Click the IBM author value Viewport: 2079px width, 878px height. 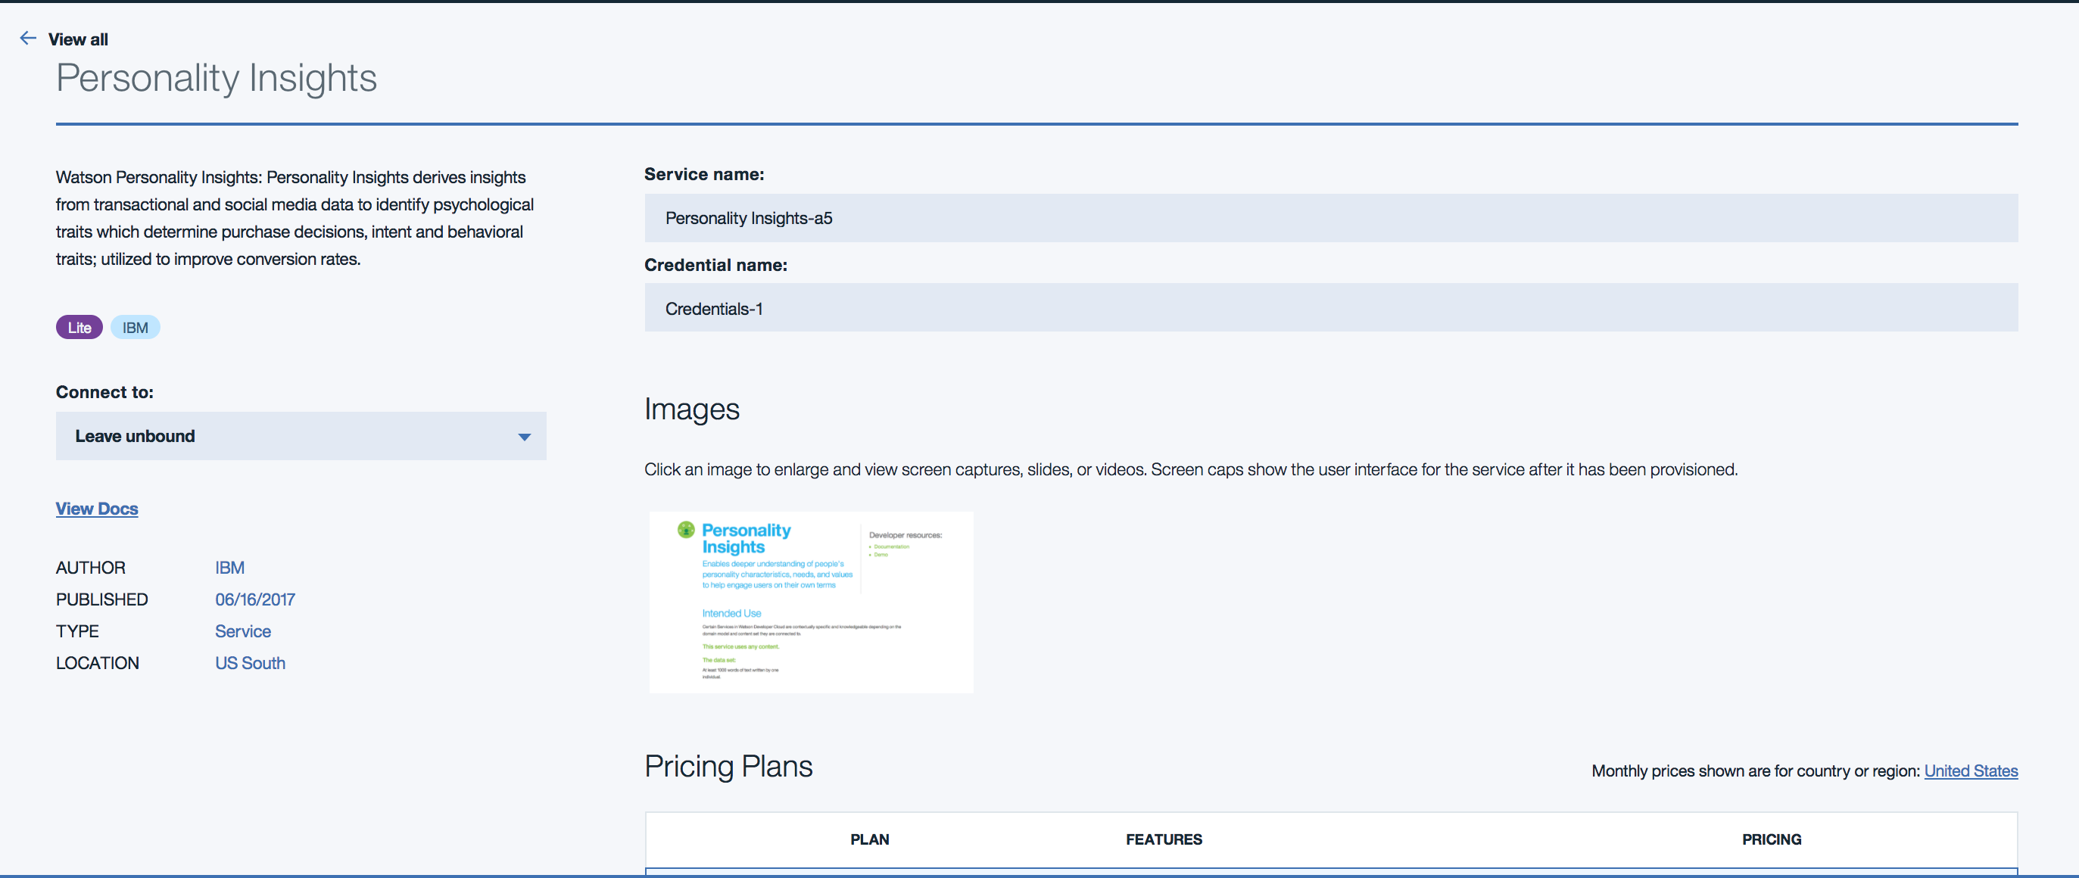click(229, 568)
